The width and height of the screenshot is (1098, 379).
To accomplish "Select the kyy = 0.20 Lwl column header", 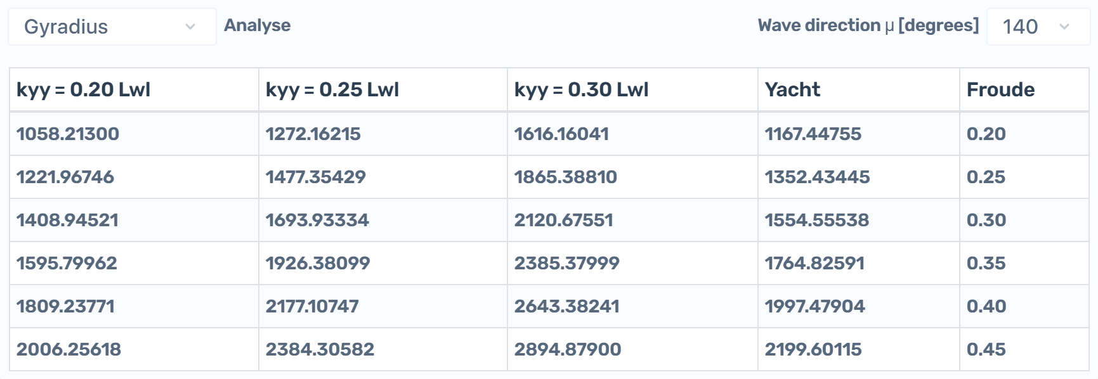I will (x=134, y=90).
